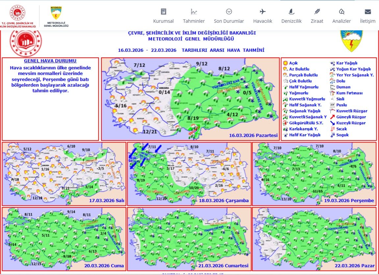
Task: Click the 'Güneyli Rüzgar' red arrow legend
Action: tap(333, 117)
